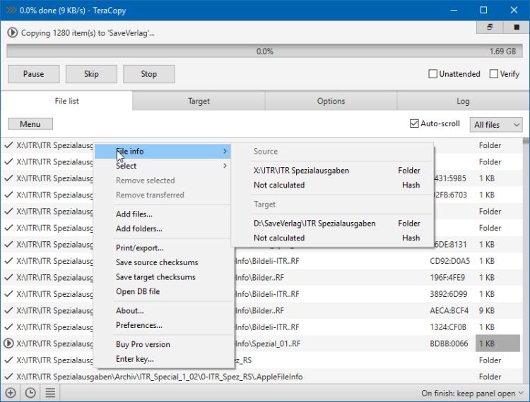Image resolution: width=530 pixels, height=402 pixels.
Task: Click the compact panel icon in the top right
Action: pos(490,27)
